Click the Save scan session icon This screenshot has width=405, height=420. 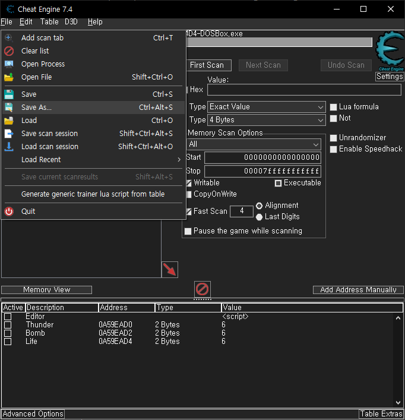click(9, 134)
